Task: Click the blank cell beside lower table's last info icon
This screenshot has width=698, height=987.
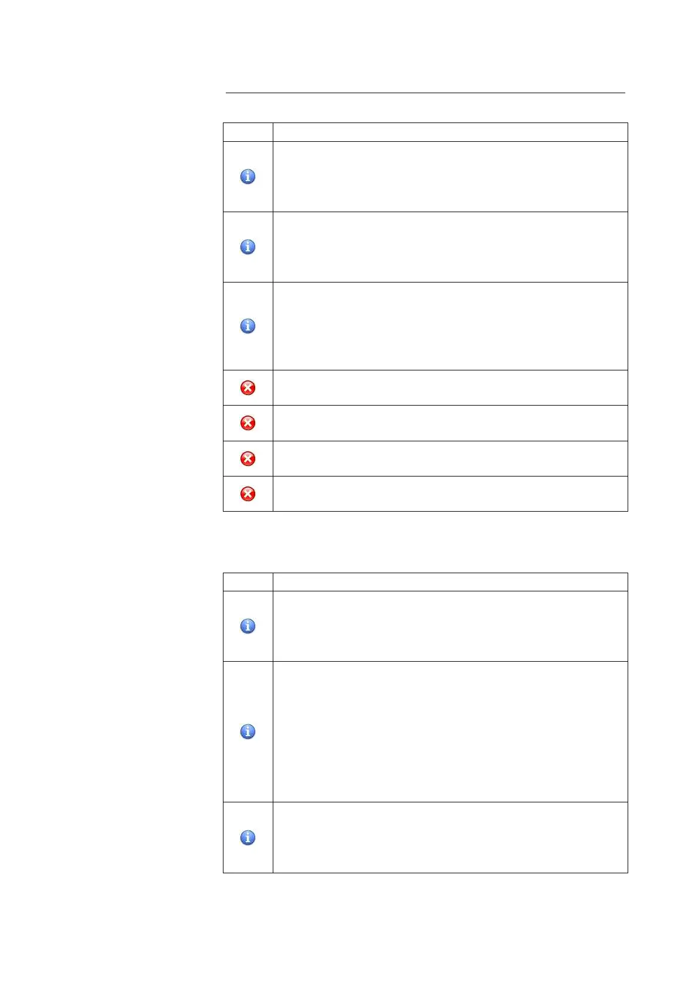Action: [450, 838]
